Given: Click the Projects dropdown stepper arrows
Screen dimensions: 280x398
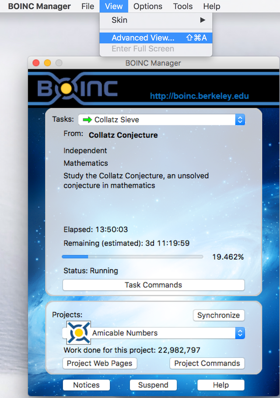Looking at the screenshot, I should pos(240,333).
